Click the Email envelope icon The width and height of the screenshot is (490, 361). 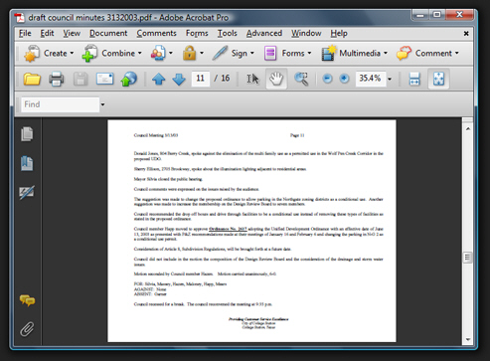[x=104, y=79]
